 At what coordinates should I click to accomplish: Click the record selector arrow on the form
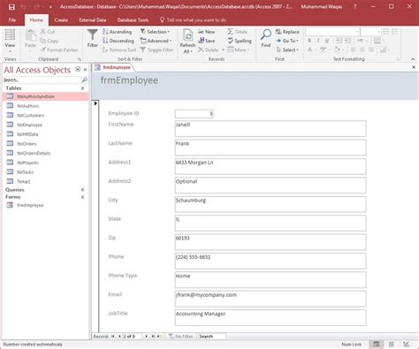click(x=95, y=103)
